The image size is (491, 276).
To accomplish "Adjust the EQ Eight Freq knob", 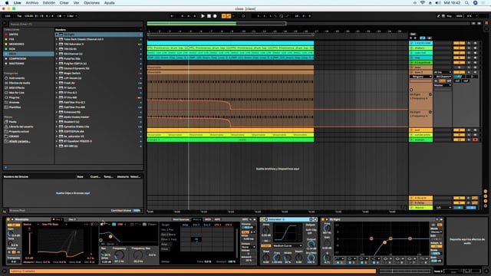I will click(x=327, y=228).
